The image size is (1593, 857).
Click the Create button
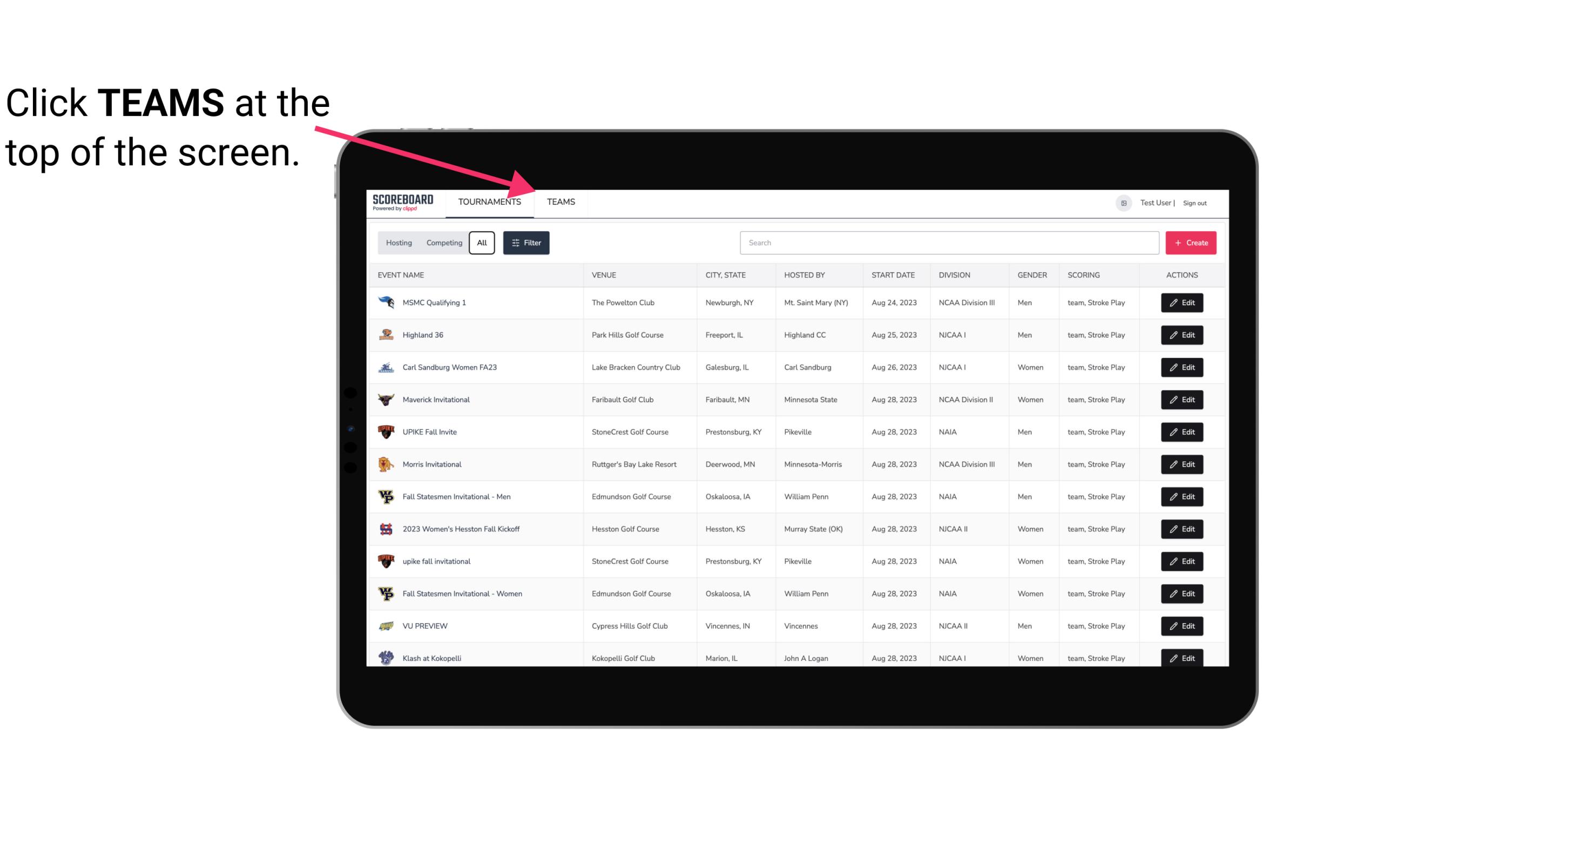pos(1191,242)
